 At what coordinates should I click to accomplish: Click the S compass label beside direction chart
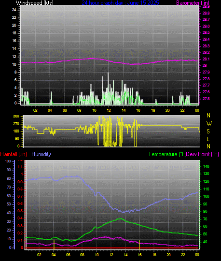coord(208,131)
